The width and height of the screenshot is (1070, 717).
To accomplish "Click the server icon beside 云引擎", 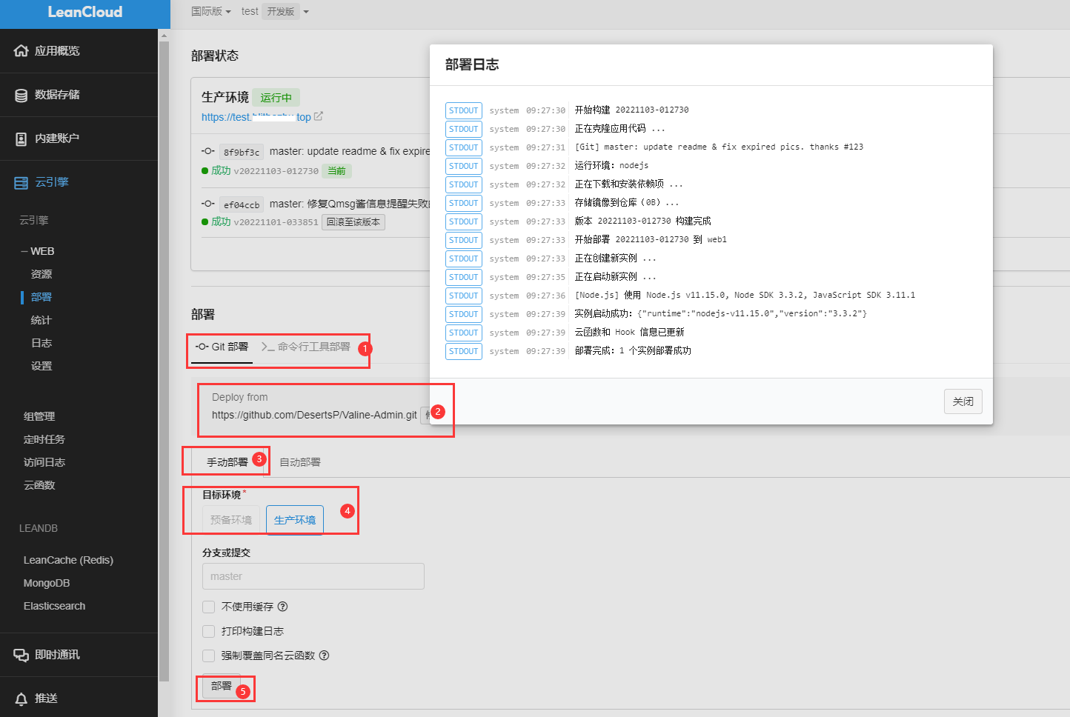I will point(21,183).
